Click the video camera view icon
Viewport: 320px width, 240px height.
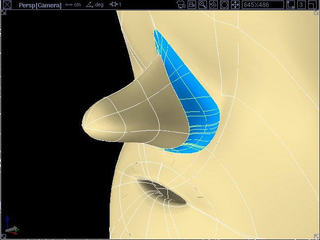point(192,5)
